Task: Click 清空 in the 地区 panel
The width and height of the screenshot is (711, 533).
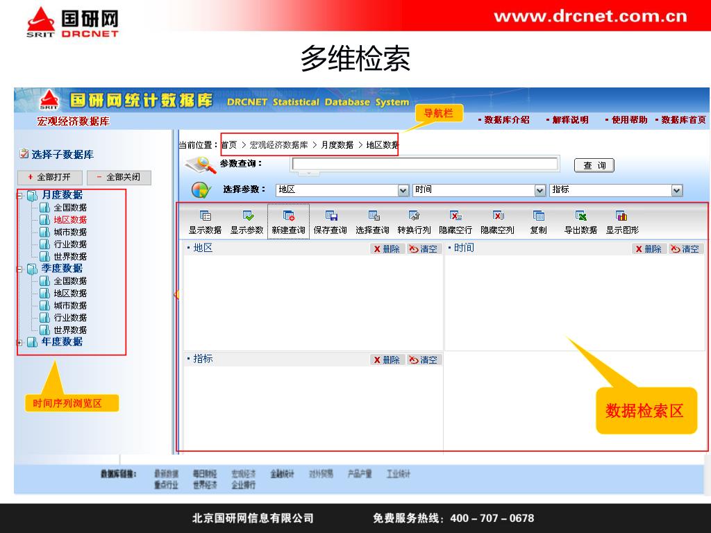Action: [x=424, y=249]
